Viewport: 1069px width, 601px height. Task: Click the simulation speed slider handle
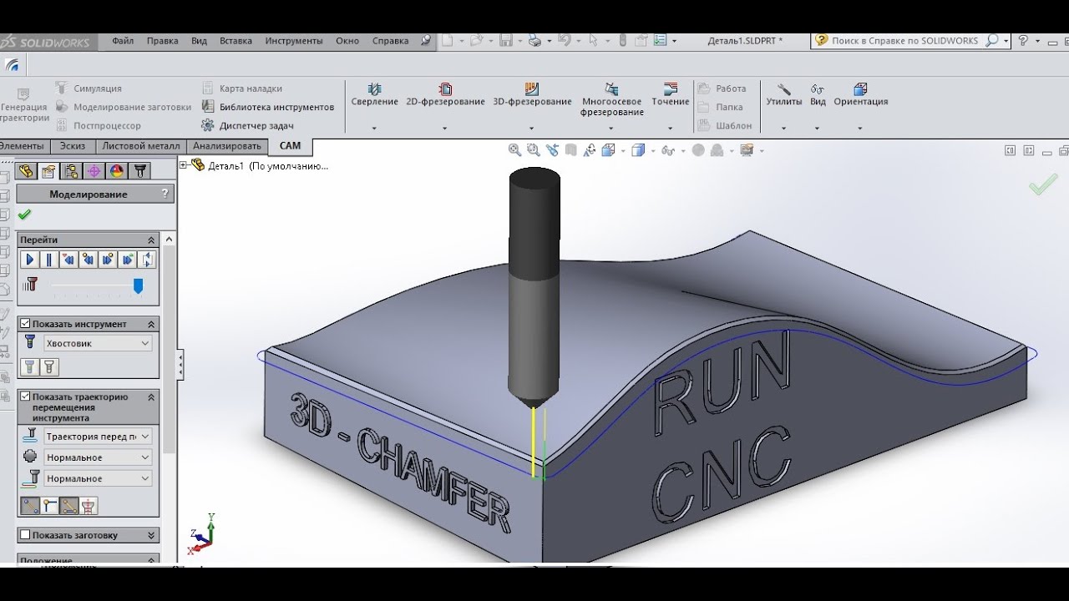138,286
